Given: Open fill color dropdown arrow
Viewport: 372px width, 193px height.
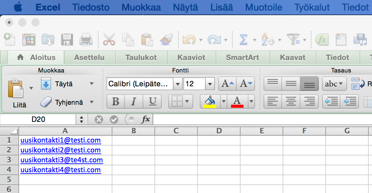Looking at the screenshot, I should tap(223, 101).
